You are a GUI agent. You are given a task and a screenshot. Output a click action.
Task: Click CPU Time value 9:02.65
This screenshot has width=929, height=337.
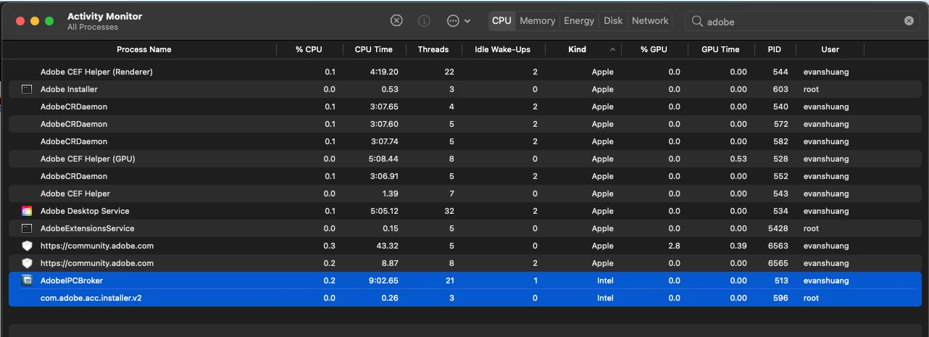[384, 280]
